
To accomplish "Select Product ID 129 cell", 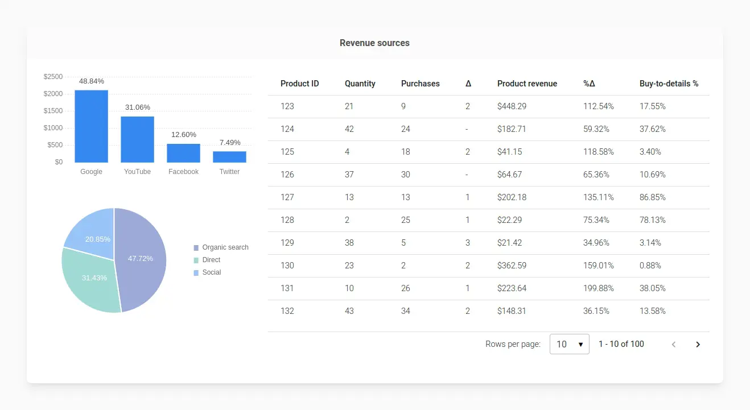I will click(287, 243).
